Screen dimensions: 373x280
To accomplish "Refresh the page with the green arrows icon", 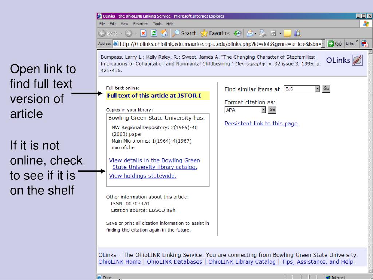I will pyautogui.click(x=154, y=33).
